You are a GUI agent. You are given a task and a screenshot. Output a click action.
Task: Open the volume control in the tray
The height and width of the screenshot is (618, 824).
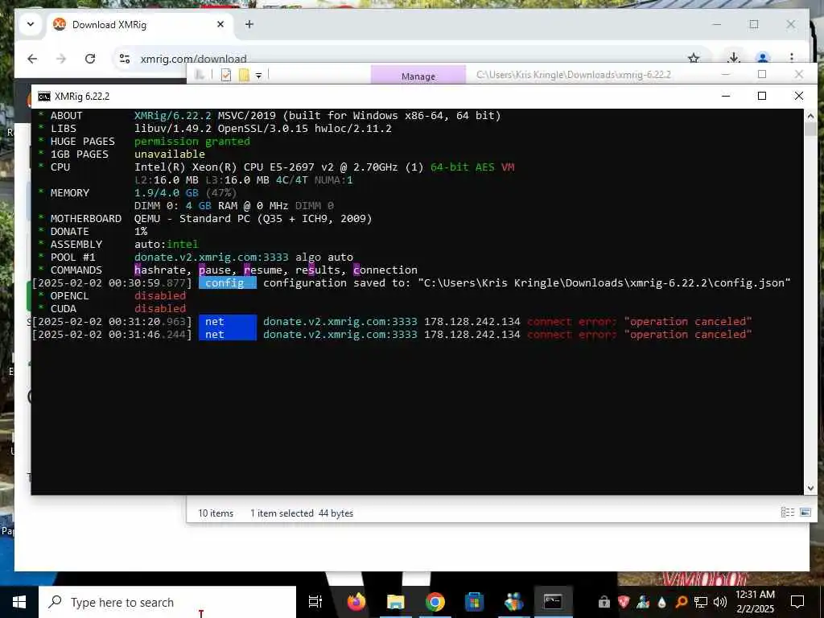[x=720, y=602]
